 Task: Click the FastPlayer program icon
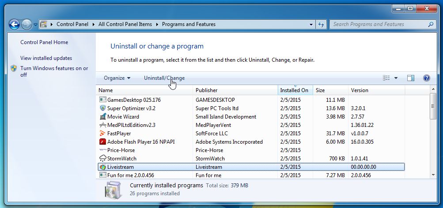click(103, 134)
